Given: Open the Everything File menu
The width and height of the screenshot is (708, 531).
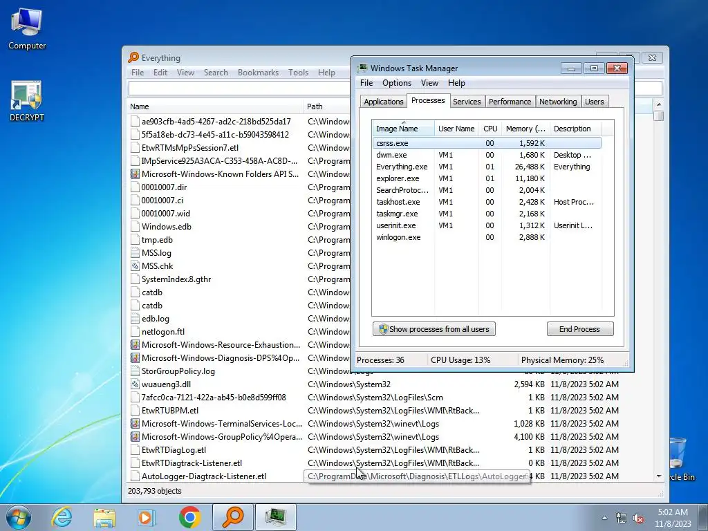Looking at the screenshot, I should point(138,72).
